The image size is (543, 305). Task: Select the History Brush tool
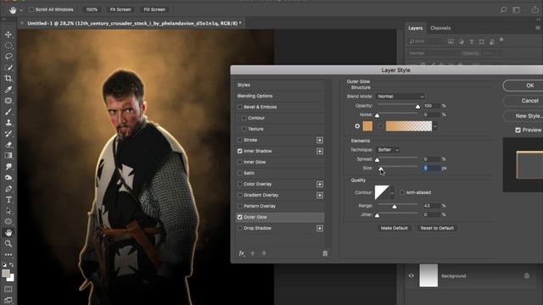click(8, 134)
